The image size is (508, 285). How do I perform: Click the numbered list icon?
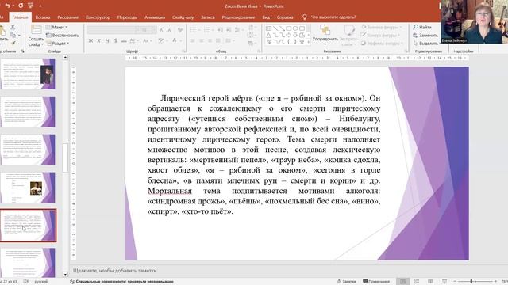pos(207,30)
